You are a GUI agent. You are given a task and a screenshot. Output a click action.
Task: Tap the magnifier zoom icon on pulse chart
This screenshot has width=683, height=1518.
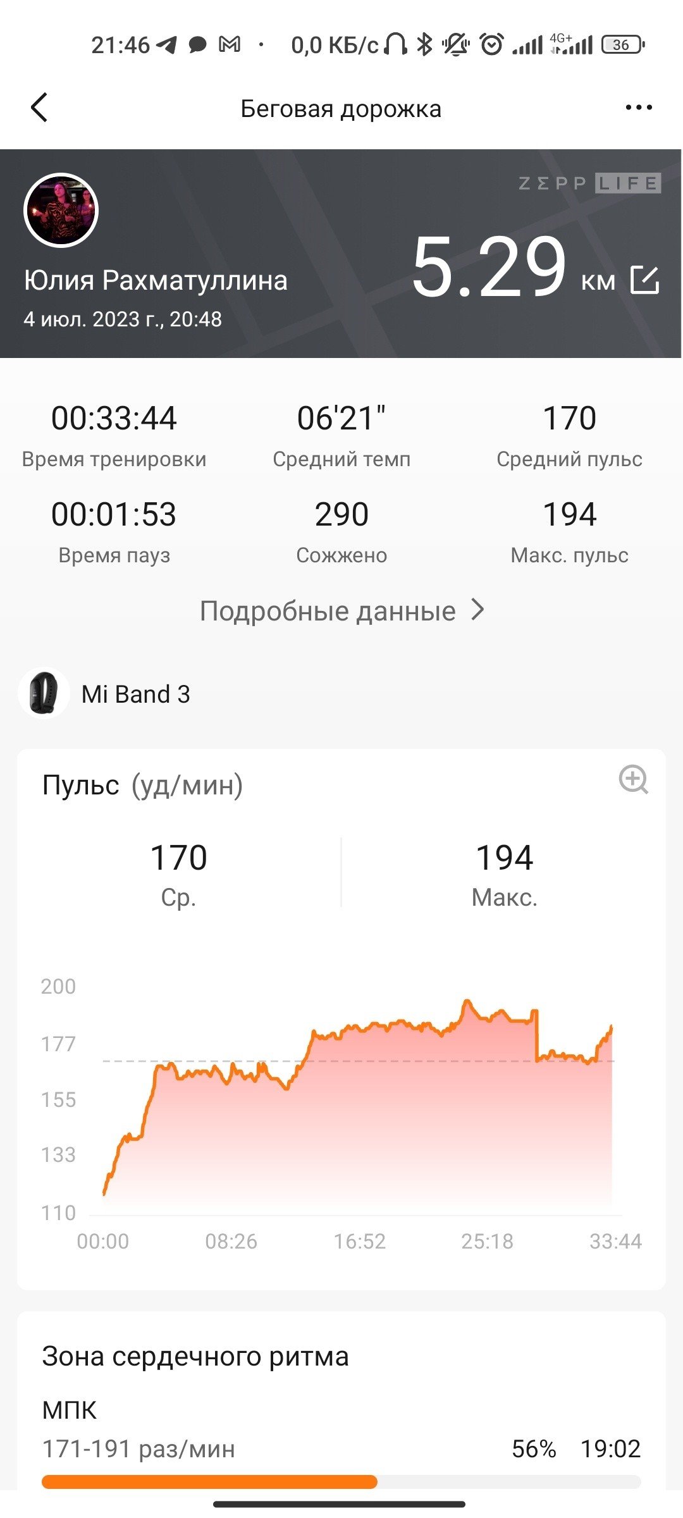click(x=633, y=779)
